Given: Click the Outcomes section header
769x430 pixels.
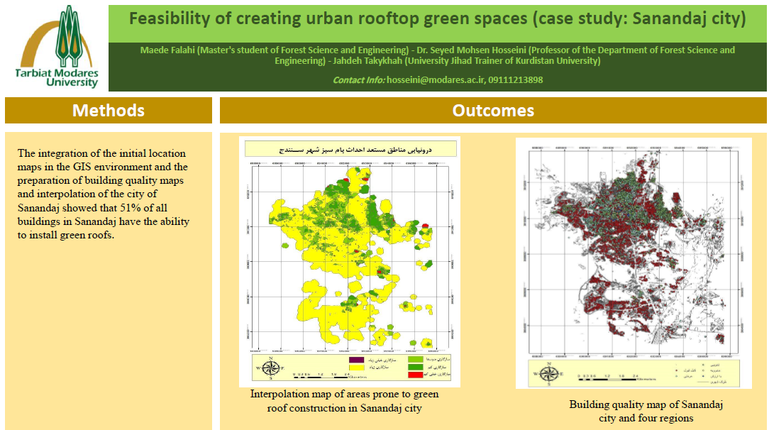Looking at the screenshot, I should [493, 111].
